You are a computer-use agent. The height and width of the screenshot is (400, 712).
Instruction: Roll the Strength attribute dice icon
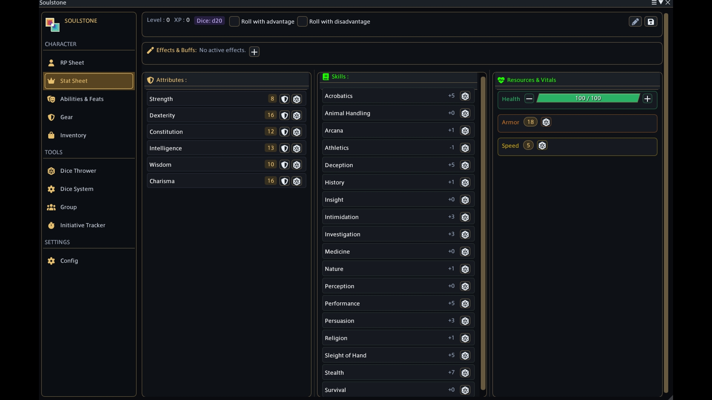click(297, 99)
